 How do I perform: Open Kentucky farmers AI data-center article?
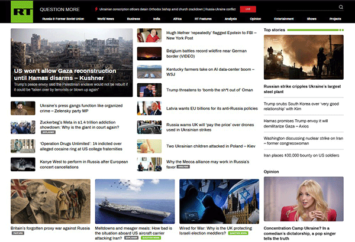point(210,71)
